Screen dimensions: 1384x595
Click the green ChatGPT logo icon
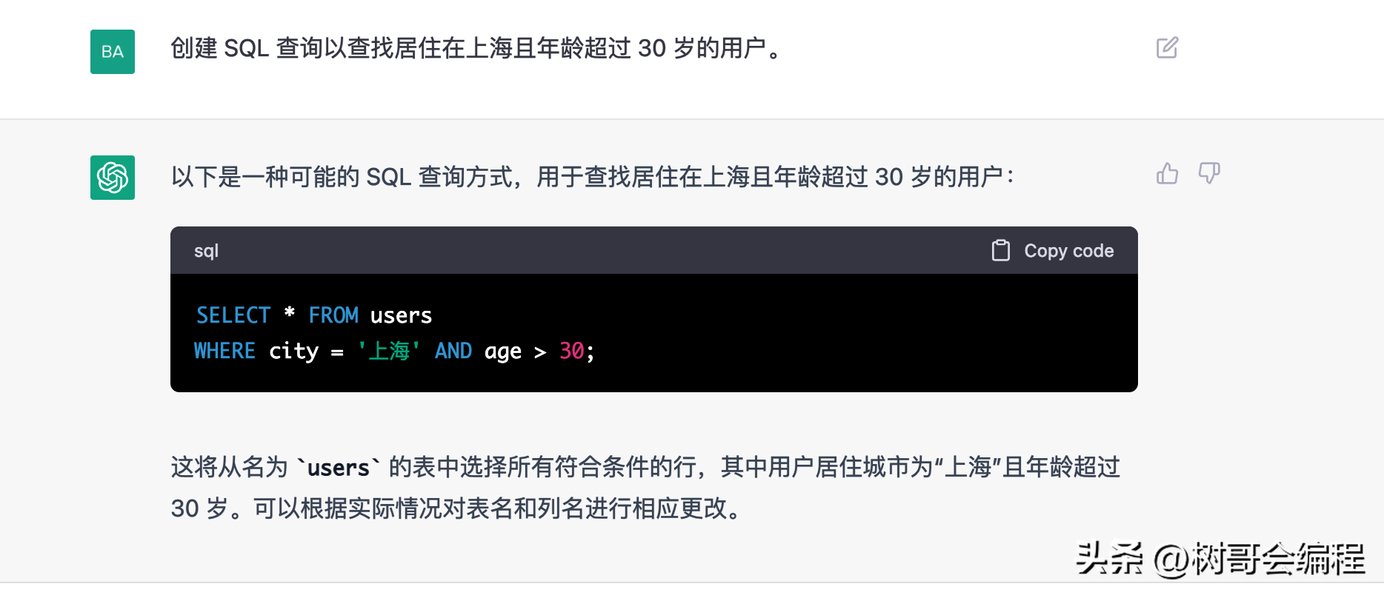112,178
